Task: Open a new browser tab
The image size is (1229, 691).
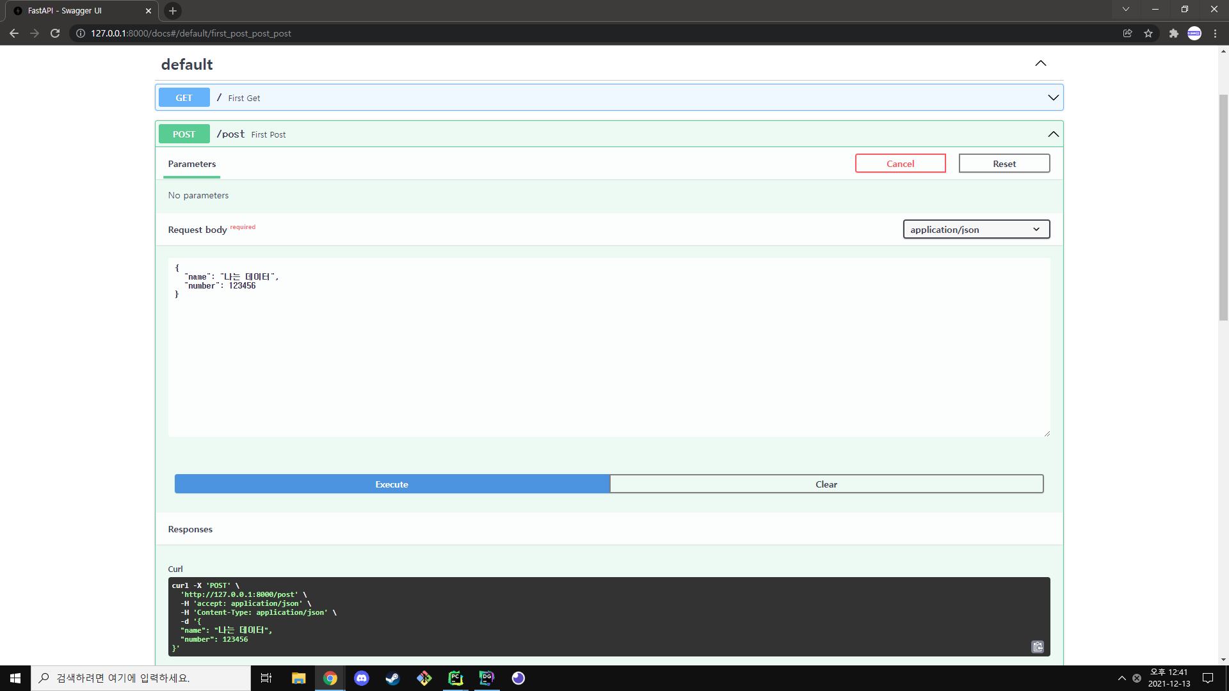Action: pos(173,11)
